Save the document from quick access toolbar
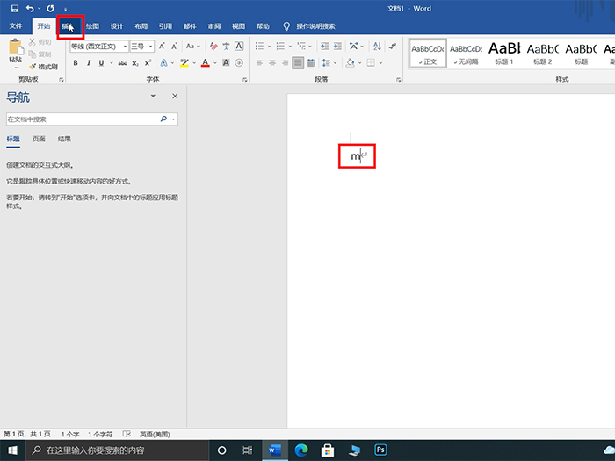Viewport: 615px width, 461px height. 15,8
